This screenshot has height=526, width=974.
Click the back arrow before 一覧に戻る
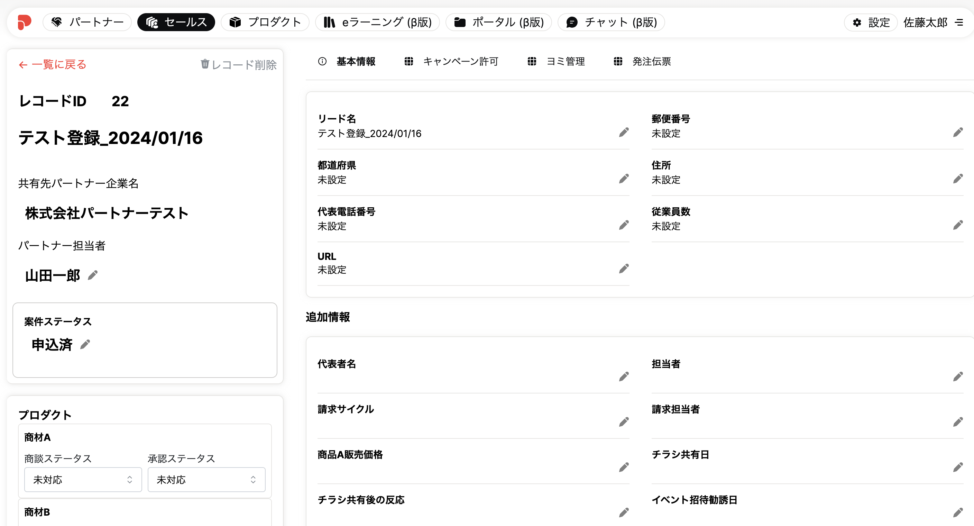[23, 65]
